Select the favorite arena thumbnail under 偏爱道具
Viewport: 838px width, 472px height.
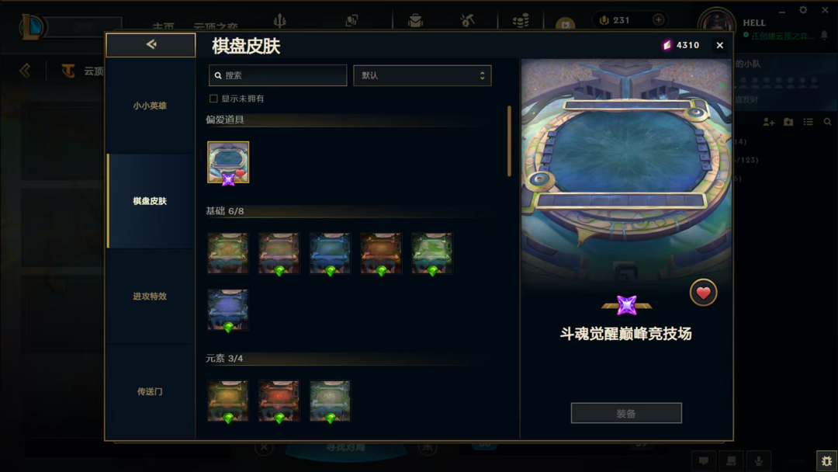coord(228,162)
